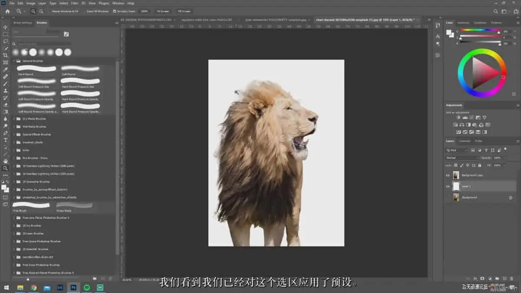521x293 pixels.
Task: Open Chrome from Windows taskbar
Action: point(33,287)
